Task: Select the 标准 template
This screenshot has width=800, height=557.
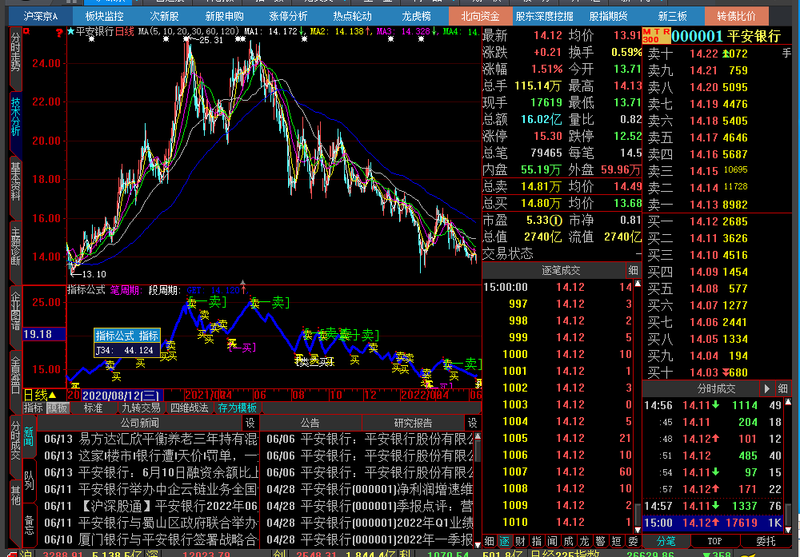Action: (x=93, y=408)
